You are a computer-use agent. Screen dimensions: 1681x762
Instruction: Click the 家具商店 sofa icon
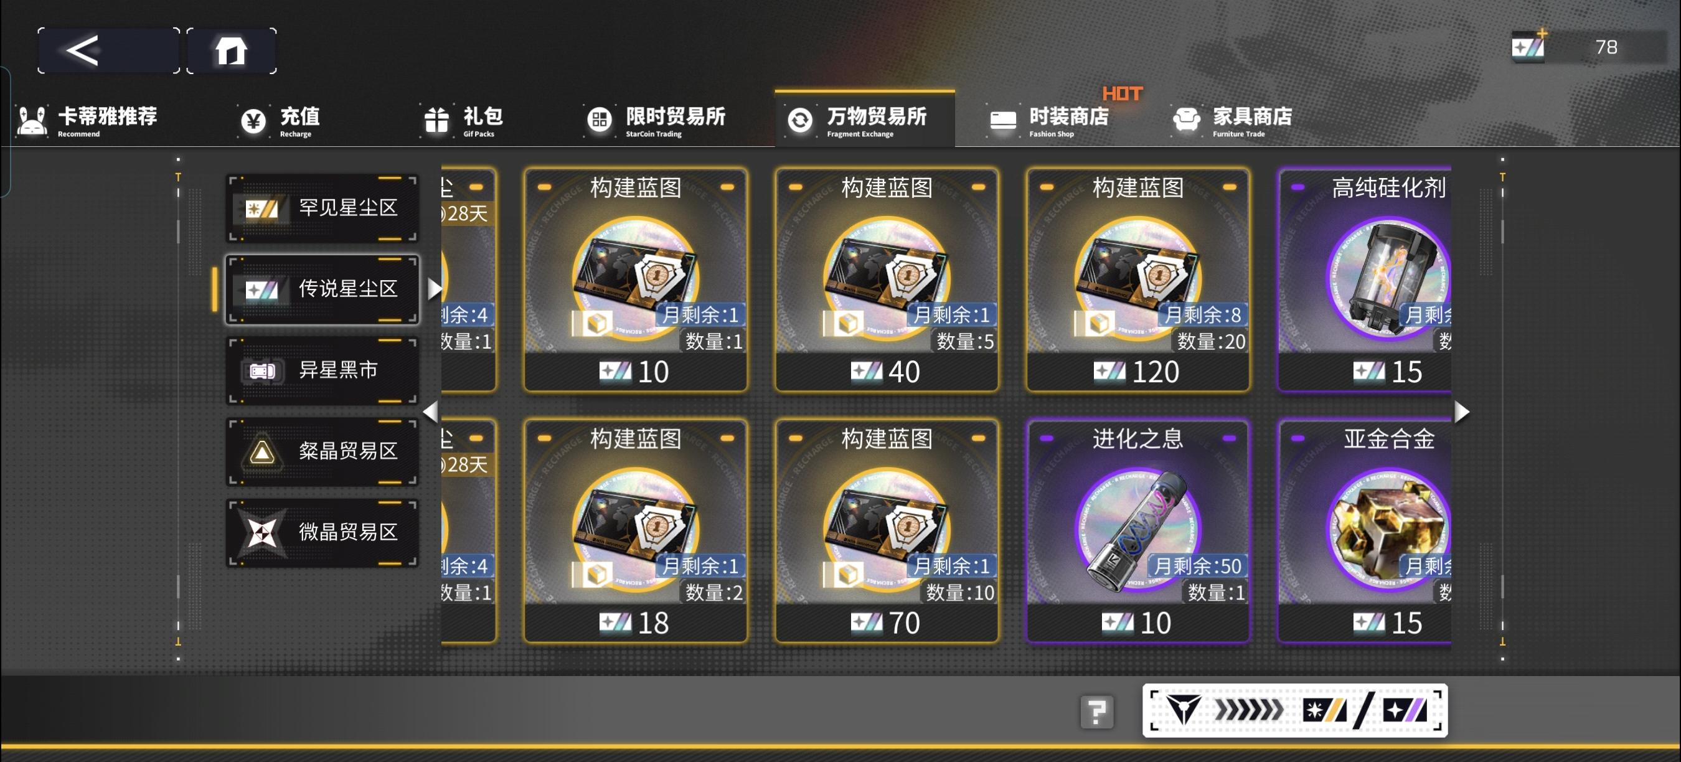click(1185, 120)
